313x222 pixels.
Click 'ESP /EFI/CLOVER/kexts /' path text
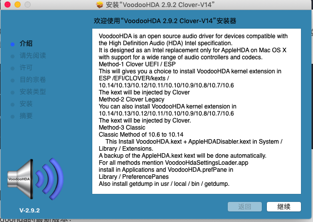tap(134, 78)
